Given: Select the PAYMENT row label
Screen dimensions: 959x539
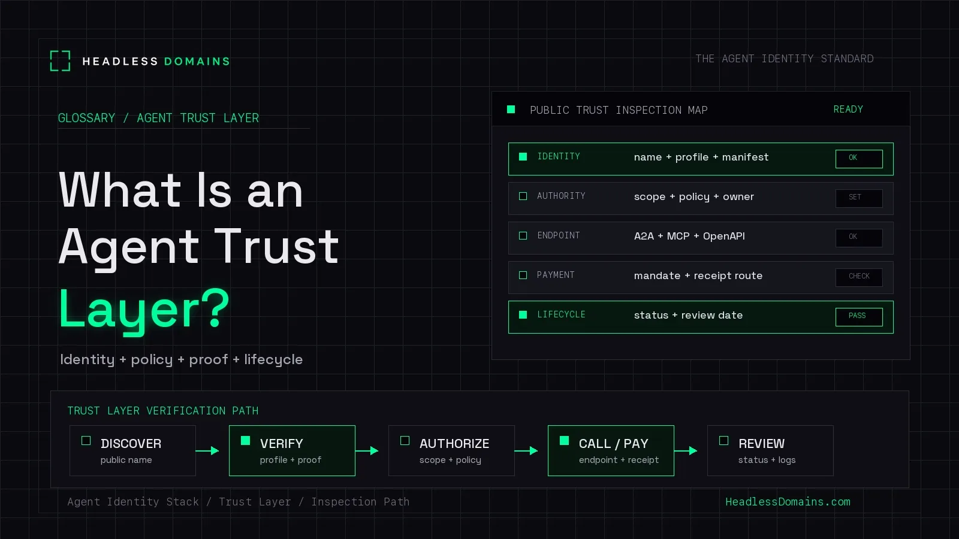Looking at the screenshot, I should pyautogui.click(x=556, y=275).
